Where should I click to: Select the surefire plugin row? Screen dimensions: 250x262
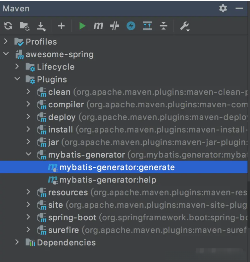point(124,230)
